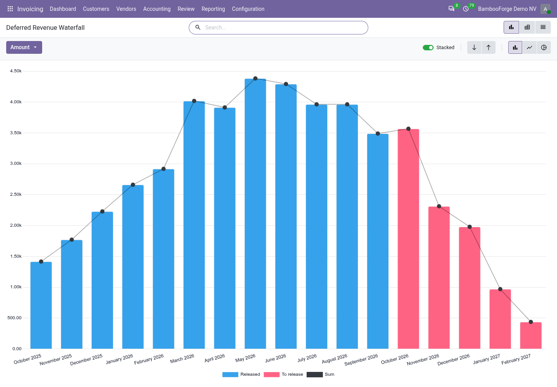This screenshot has height=387, width=557.
Task: Sort bars in ascending order
Action: (x=489, y=48)
